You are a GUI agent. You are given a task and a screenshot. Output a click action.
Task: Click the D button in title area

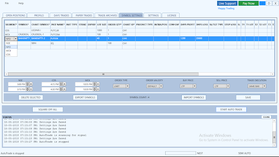269,3
